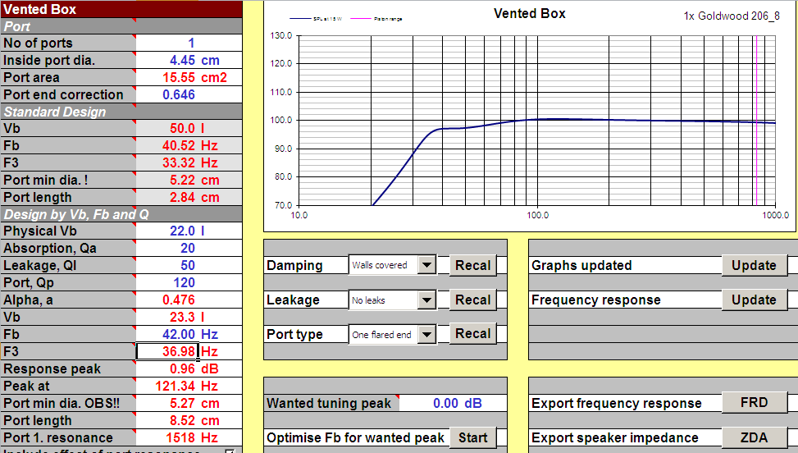Click the Graphs updated label
798x453 pixels.
click(x=581, y=265)
